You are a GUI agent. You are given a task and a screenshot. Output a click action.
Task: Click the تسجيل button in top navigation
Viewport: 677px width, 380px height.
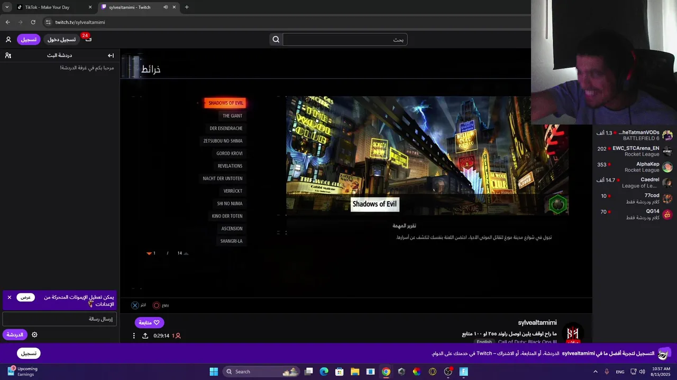tap(29, 40)
